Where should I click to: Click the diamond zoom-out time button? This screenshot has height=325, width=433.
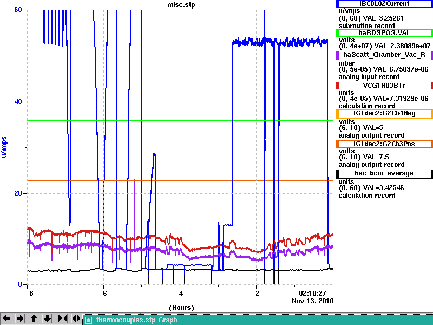pyautogui.click(x=76, y=318)
